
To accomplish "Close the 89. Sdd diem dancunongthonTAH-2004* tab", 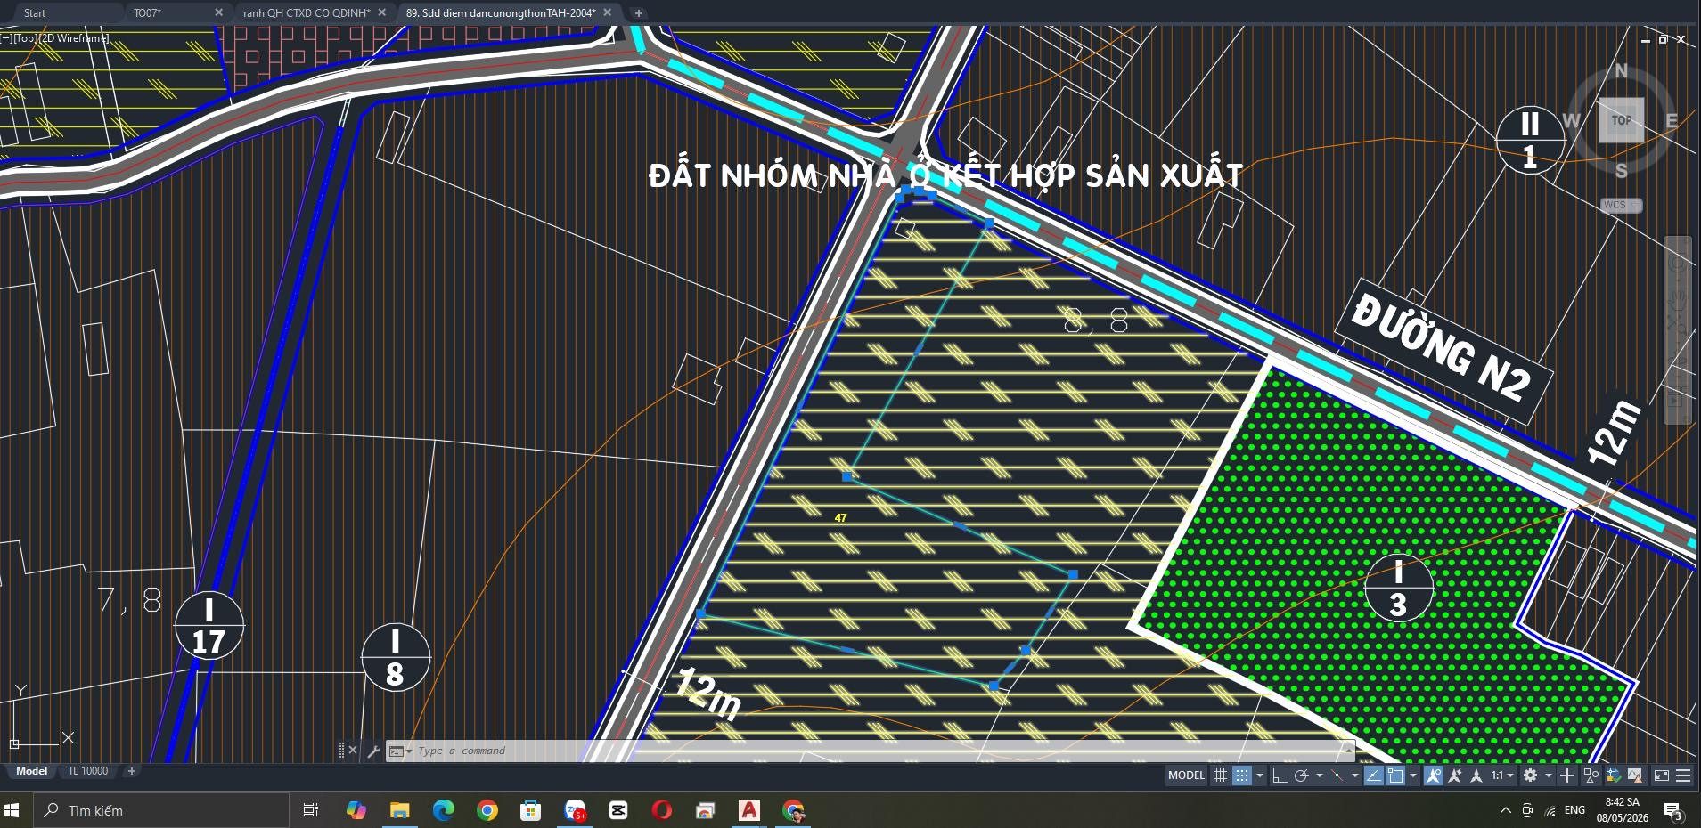I will (x=608, y=12).
